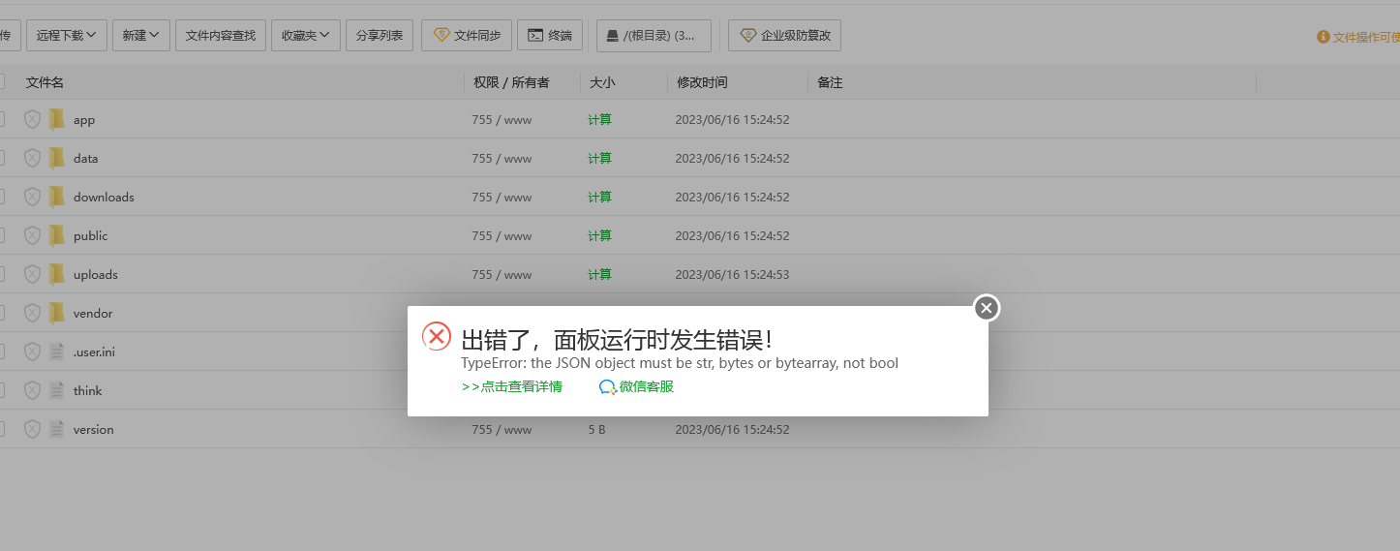Click the vendor folder name
This screenshot has width=1400, height=551.
[93, 314]
